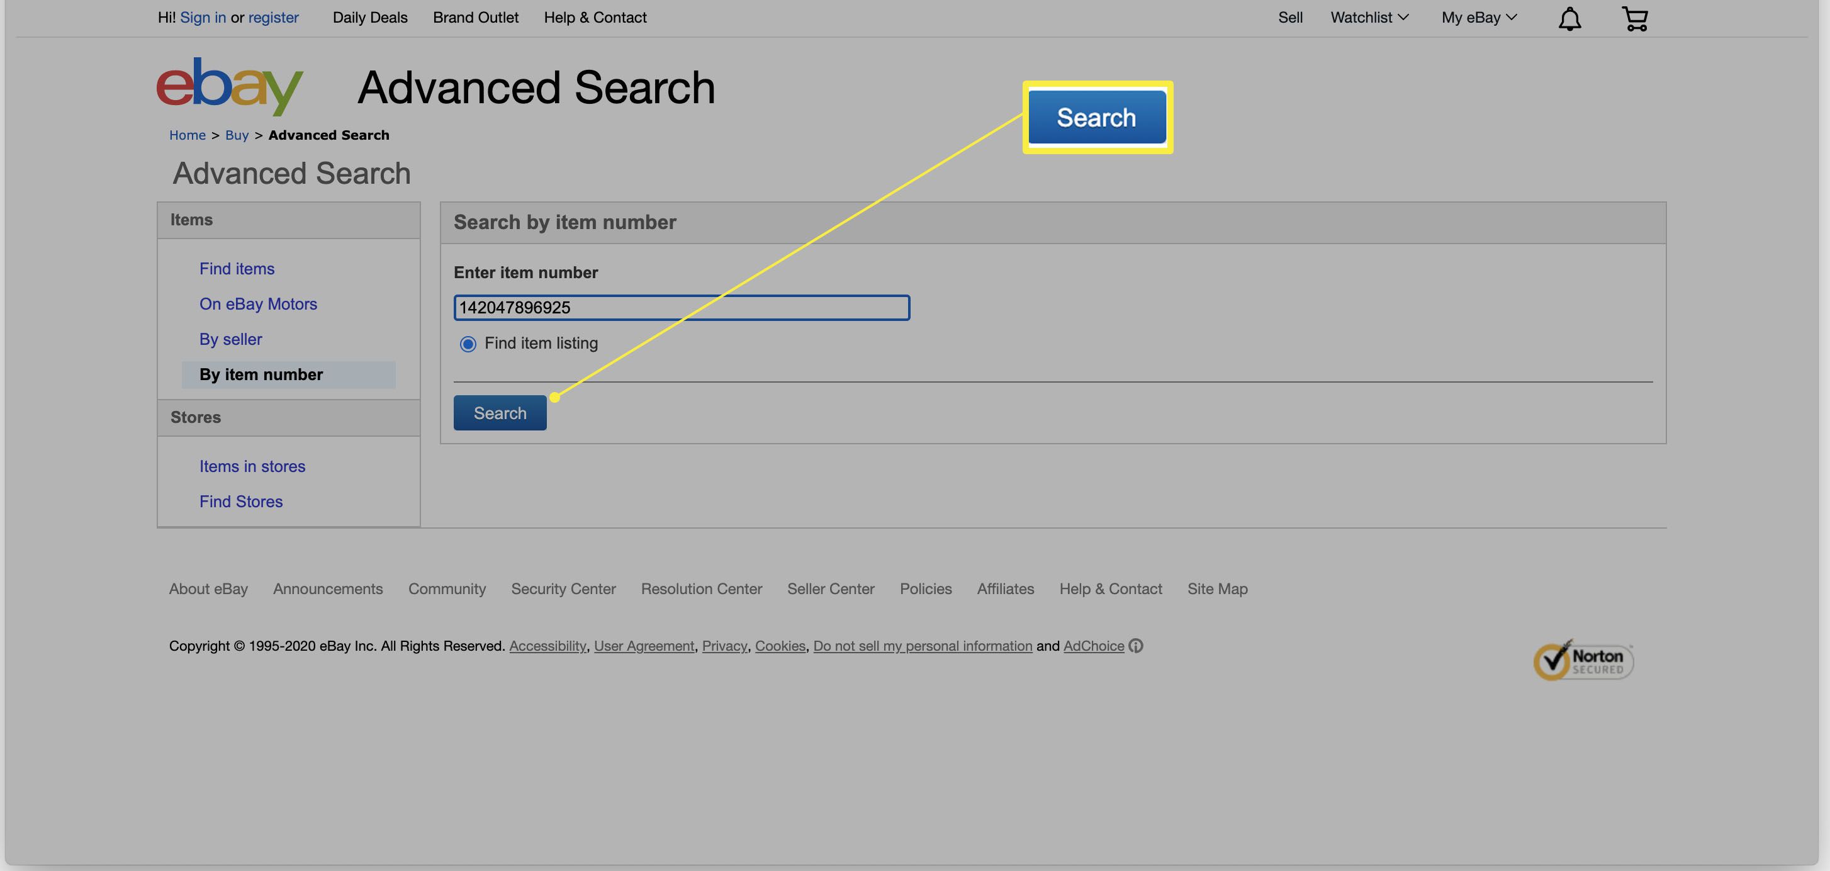Click the Sign in link

click(x=202, y=18)
